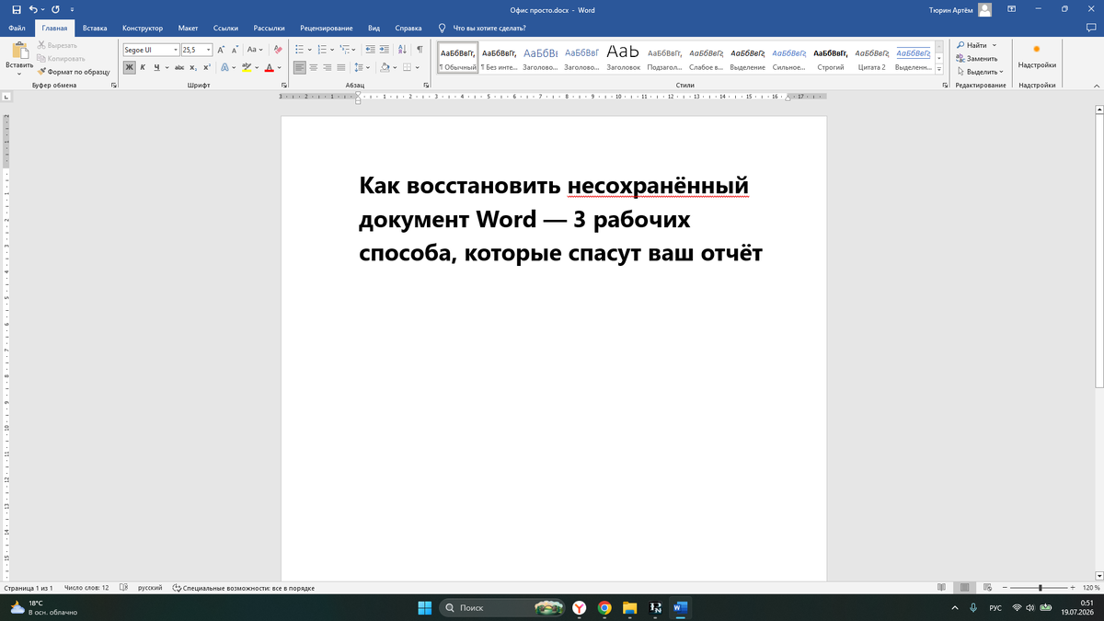Screen dimensions: 1104x621
Task: Apply the Заголовок style from the styles gallery
Action: (623, 58)
